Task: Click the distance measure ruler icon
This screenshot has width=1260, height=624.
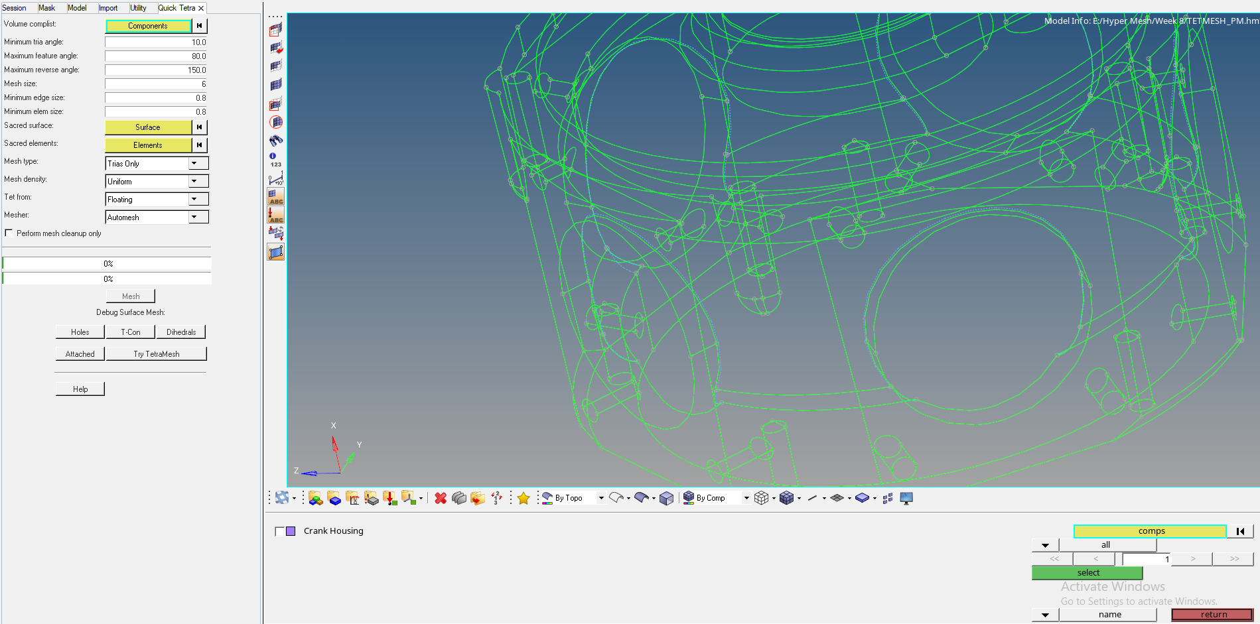Action: (x=276, y=178)
